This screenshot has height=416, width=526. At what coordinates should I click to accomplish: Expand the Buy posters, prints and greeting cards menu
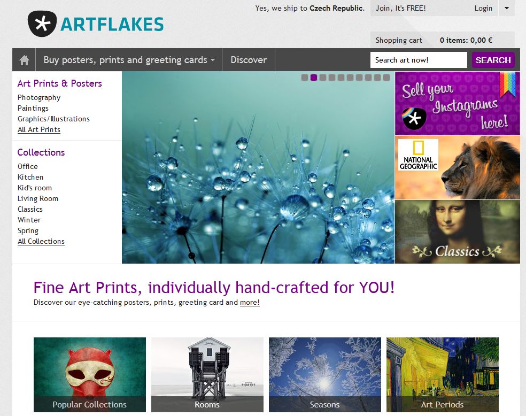click(129, 60)
